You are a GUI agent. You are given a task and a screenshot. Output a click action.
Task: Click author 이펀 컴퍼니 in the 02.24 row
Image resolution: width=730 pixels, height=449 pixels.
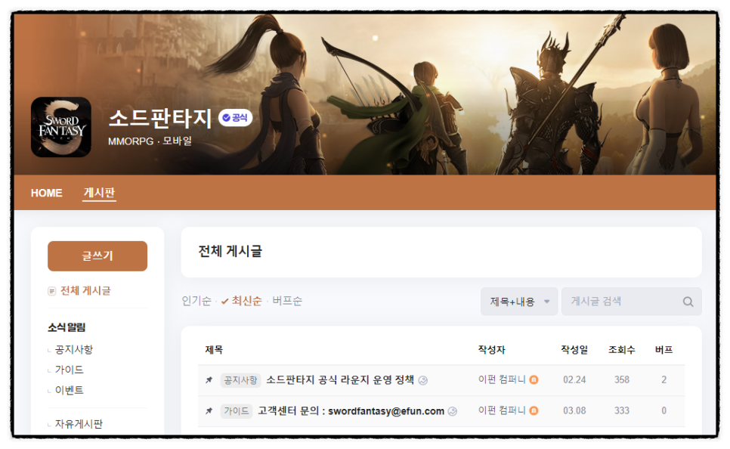point(502,379)
